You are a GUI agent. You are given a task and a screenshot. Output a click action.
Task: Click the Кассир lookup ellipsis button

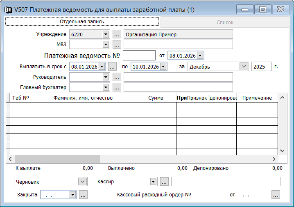point(164,181)
